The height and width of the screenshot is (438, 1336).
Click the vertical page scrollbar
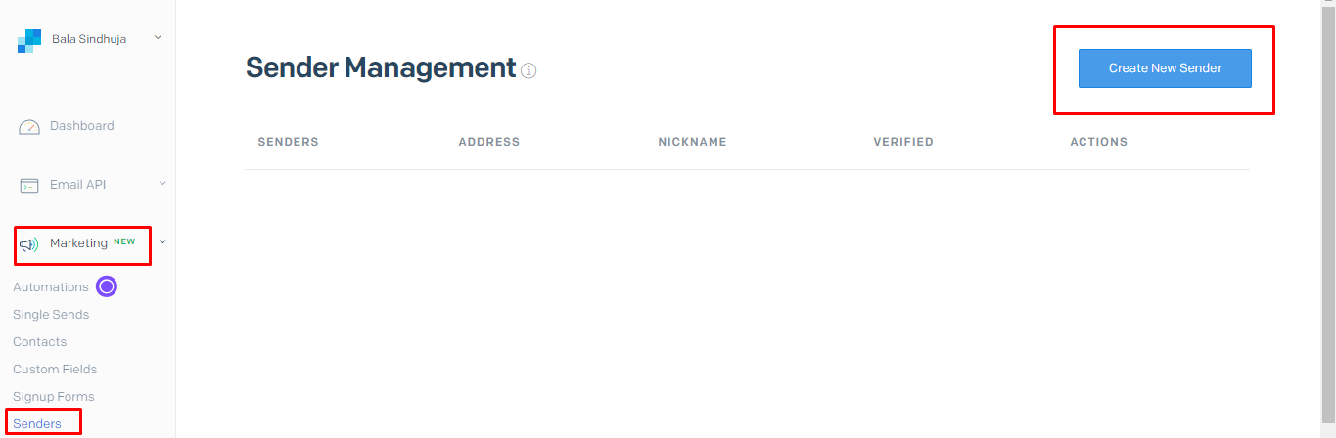(x=1328, y=219)
